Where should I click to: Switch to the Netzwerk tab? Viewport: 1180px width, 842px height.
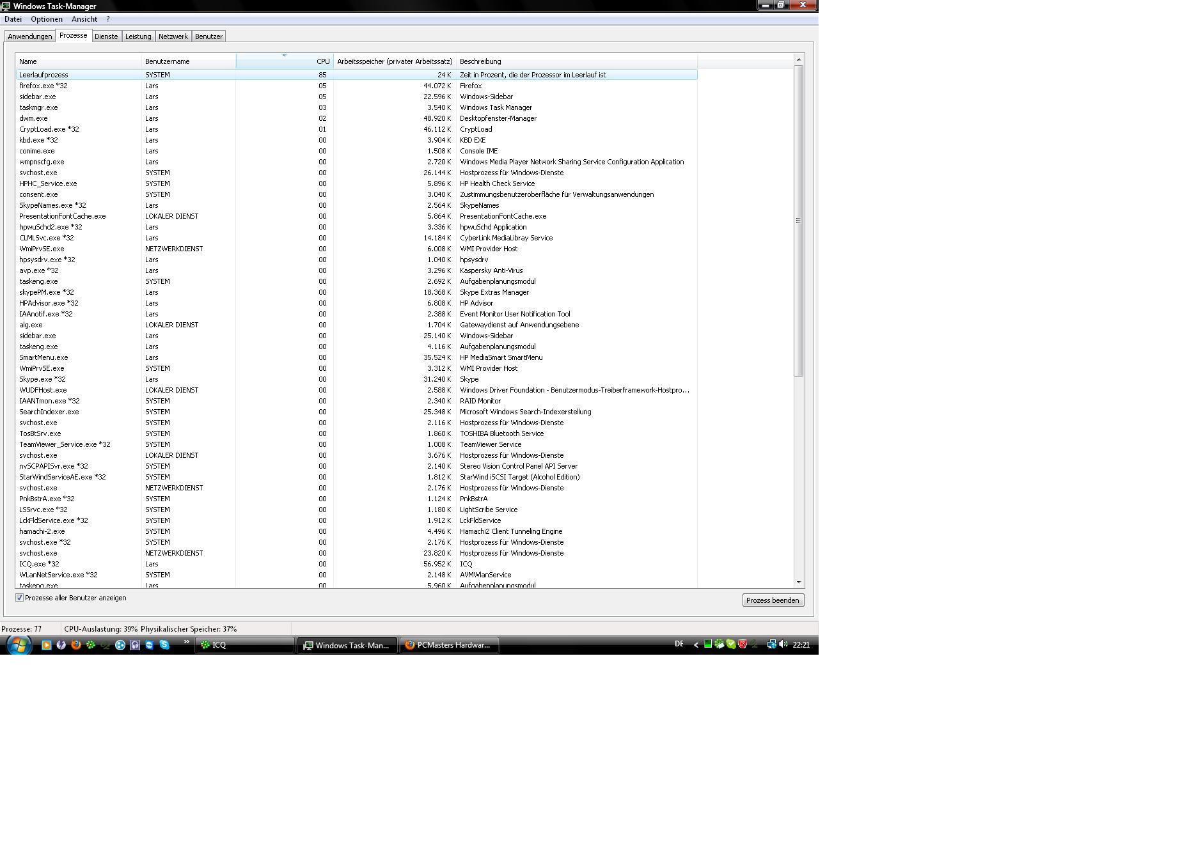click(173, 36)
